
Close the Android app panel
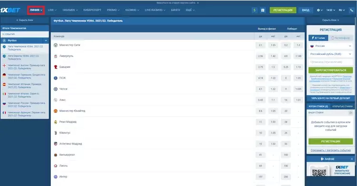point(352,159)
